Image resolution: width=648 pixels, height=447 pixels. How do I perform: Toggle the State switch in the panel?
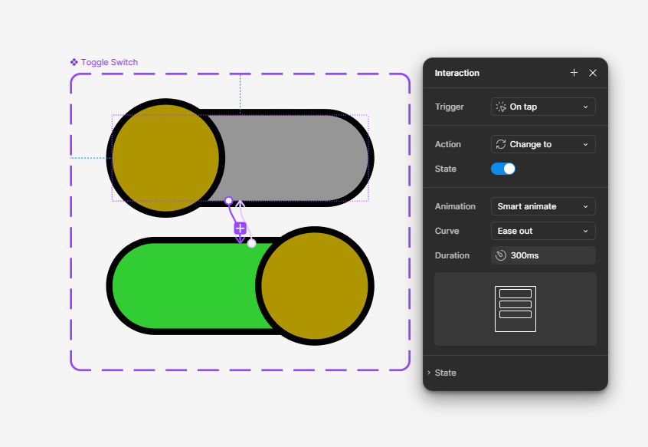503,169
